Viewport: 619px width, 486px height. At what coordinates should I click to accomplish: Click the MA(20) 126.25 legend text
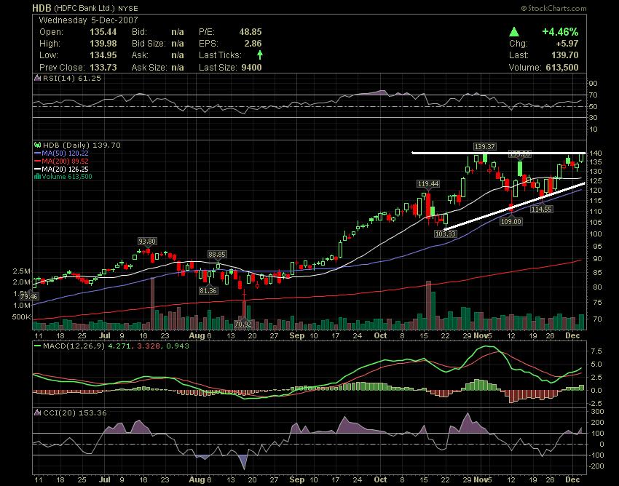(x=65, y=169)
